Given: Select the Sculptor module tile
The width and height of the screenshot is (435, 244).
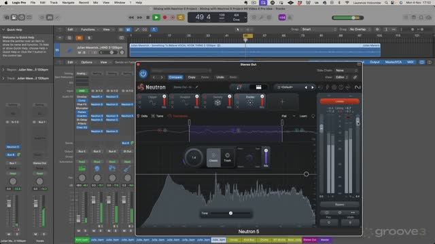Looking at the screenshot, I should click(185, 102).
